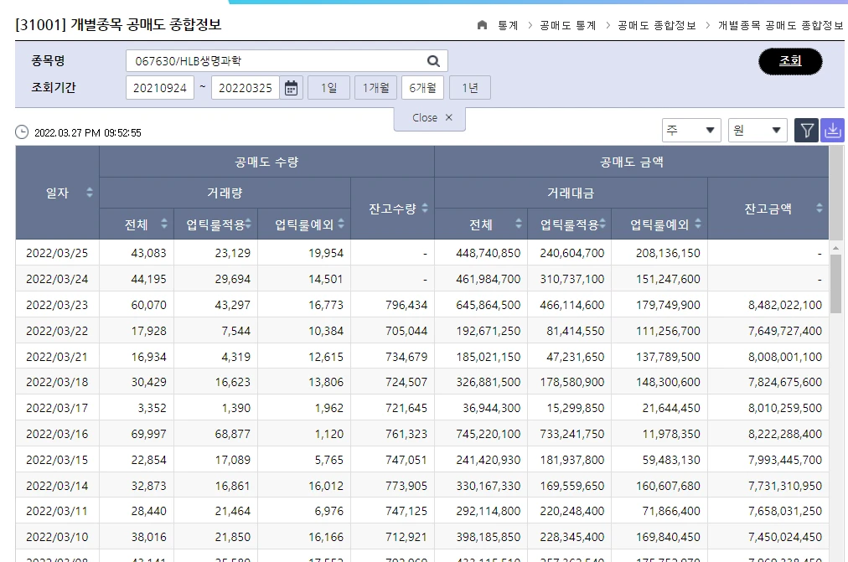Sort 거래대금 전체 column arrows
This screenshot has height=562, width=848.
coord(518,224)
